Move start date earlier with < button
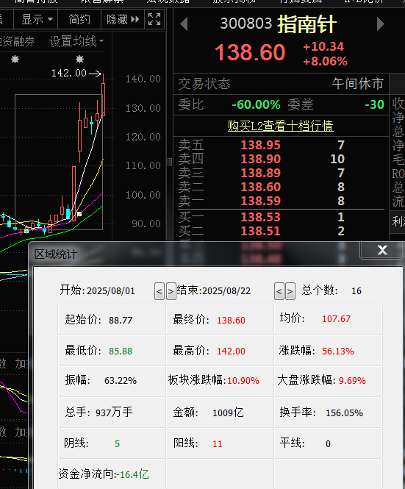405x489 pixels. (x=160, y=292)
